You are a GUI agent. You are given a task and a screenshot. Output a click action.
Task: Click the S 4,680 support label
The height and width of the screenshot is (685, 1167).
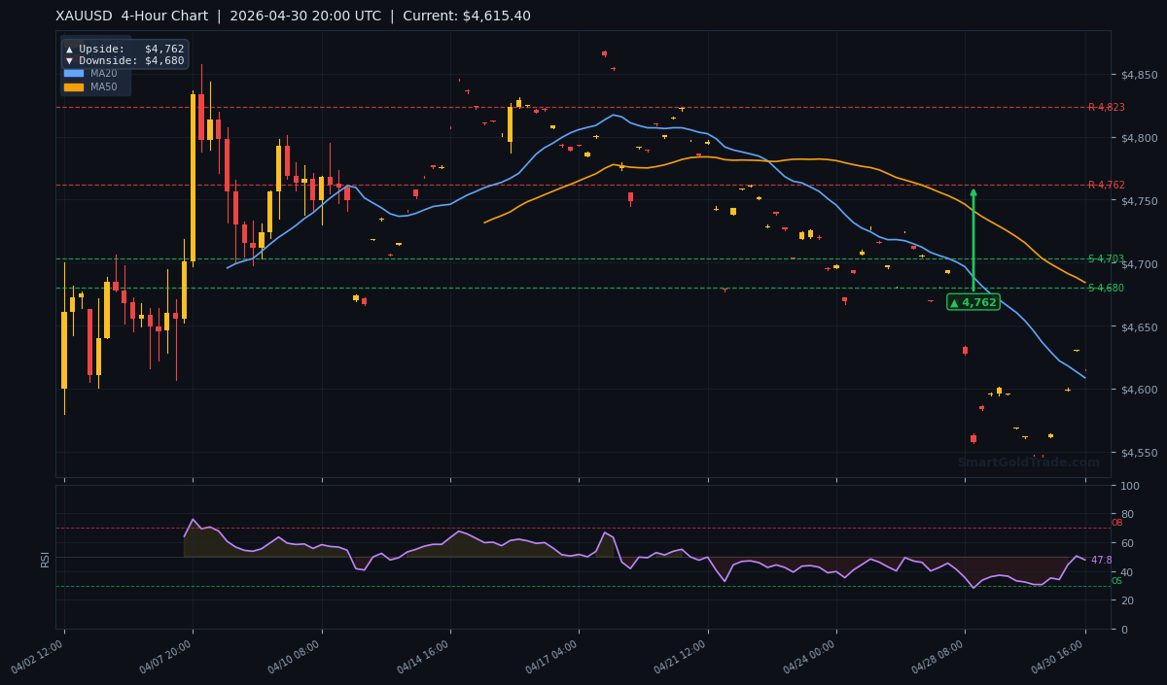tap(1106, 288)
